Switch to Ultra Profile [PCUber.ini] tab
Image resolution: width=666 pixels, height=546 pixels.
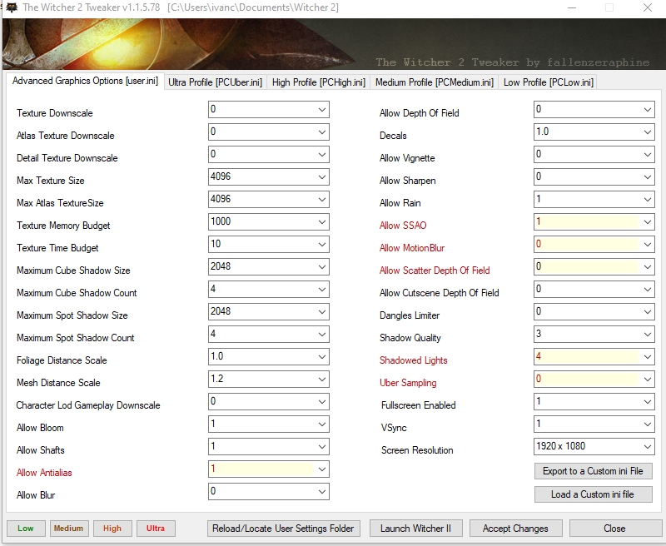point(215,82)
